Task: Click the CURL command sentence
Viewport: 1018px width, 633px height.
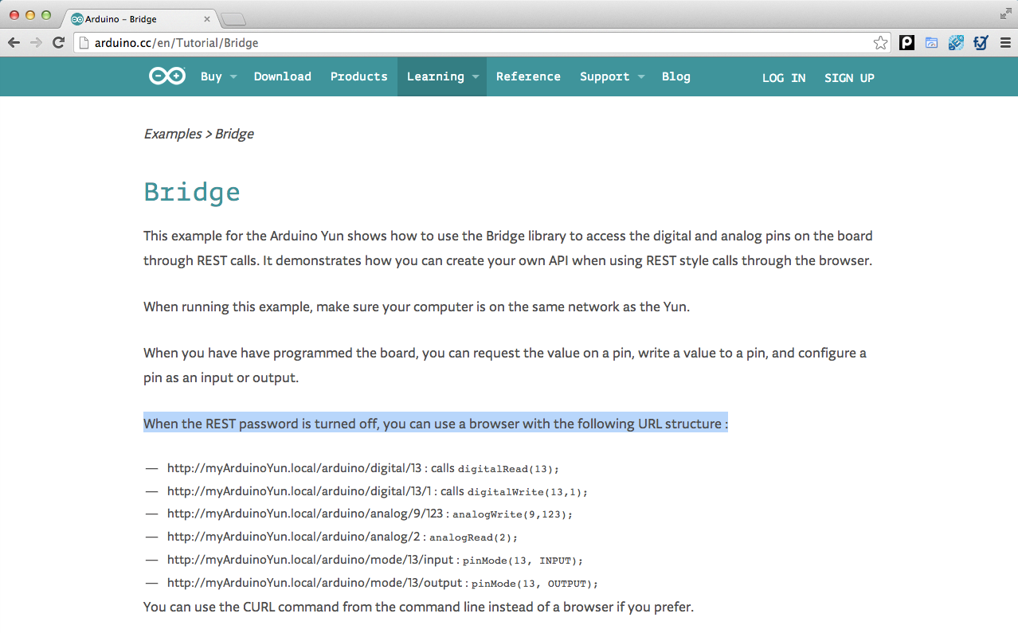Action: click(x=419, y=607)
